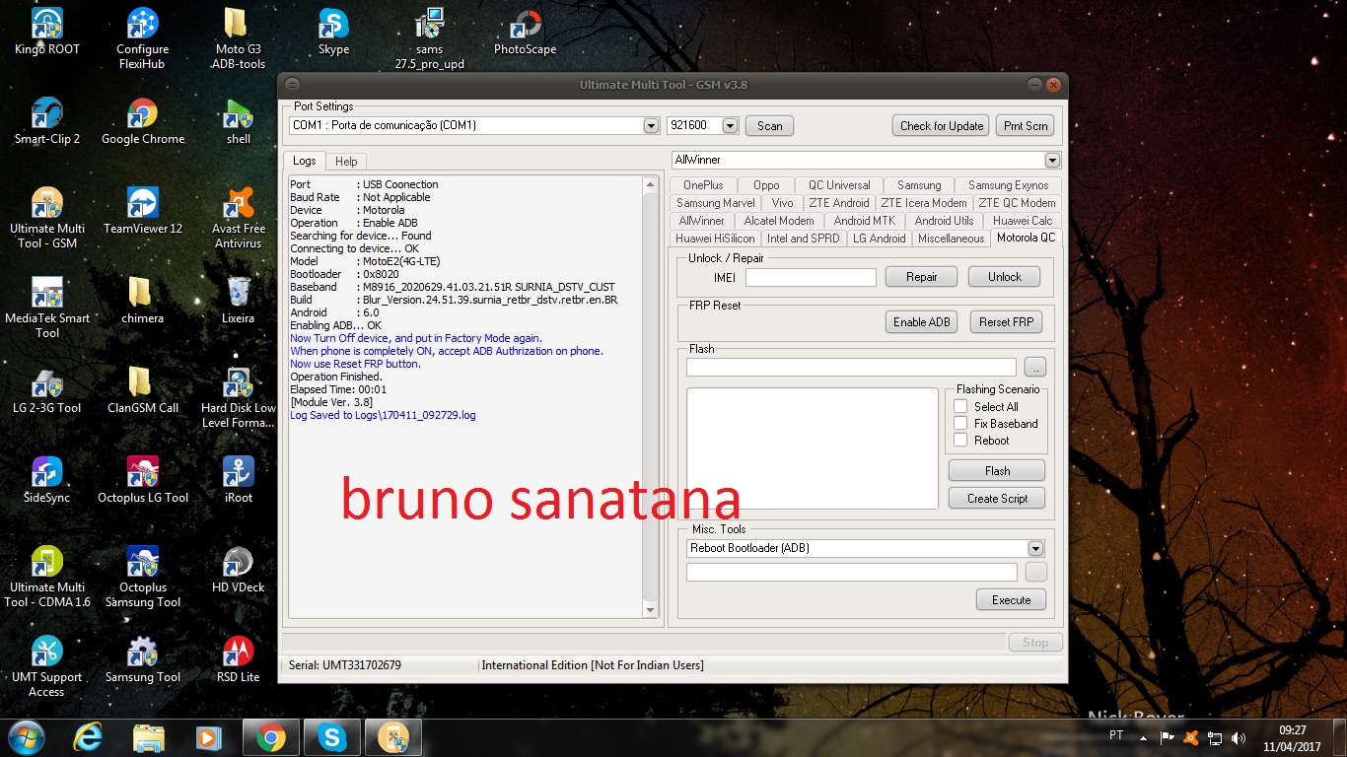Browse for flash file with '..' button
The height and width of the screenshot is (757, 1347).
tap(1035, 368)
